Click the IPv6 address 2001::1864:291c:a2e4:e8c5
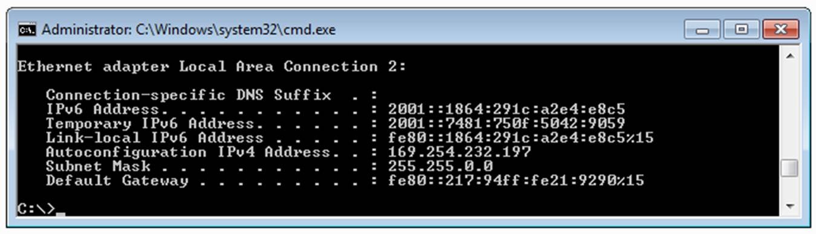 [507, 109]
